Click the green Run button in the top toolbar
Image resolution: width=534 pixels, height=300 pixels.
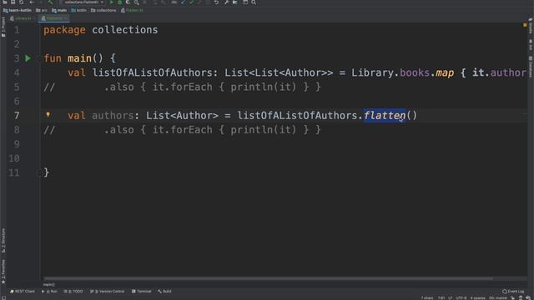pyautogui.click(x=111, y=2)
